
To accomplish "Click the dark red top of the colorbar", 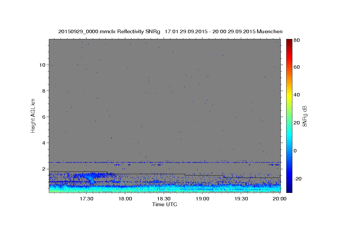I will click(289, 41).
